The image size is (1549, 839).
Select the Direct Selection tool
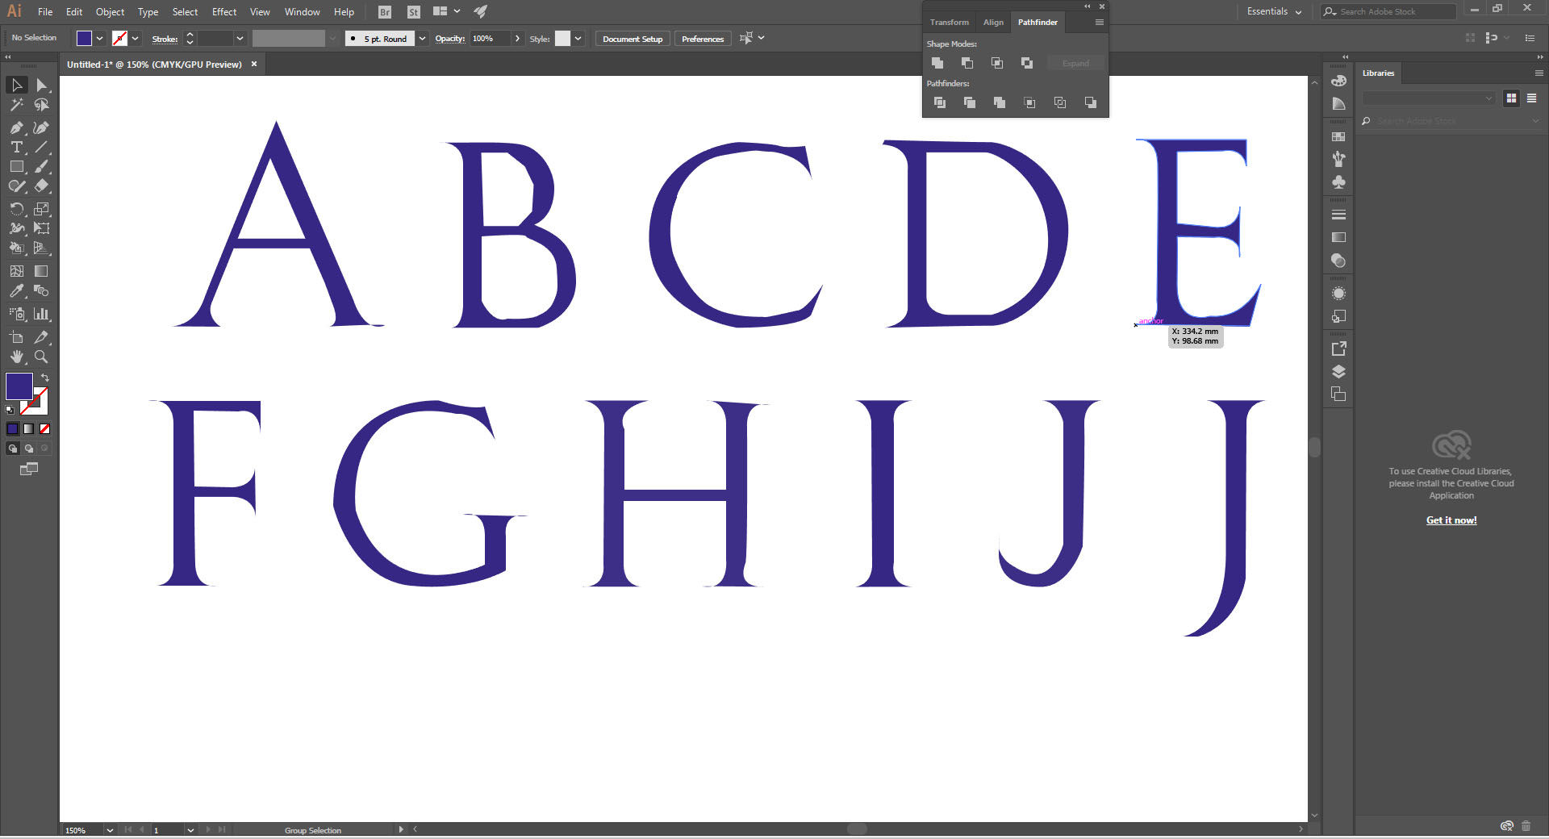[41, 85]
